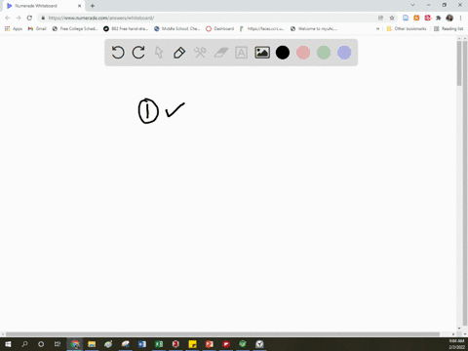The image size is (468, 351).
Task: Click the horizontal page scrollbar
Action: pyautogui.click(x=222, y=334)
